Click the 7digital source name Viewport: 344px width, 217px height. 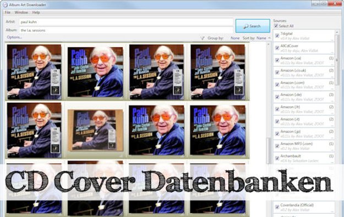pos(286,34)
